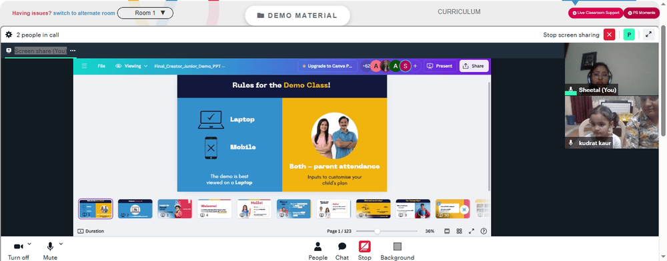Click kudrat kaur video tile

tap(612, 122)
